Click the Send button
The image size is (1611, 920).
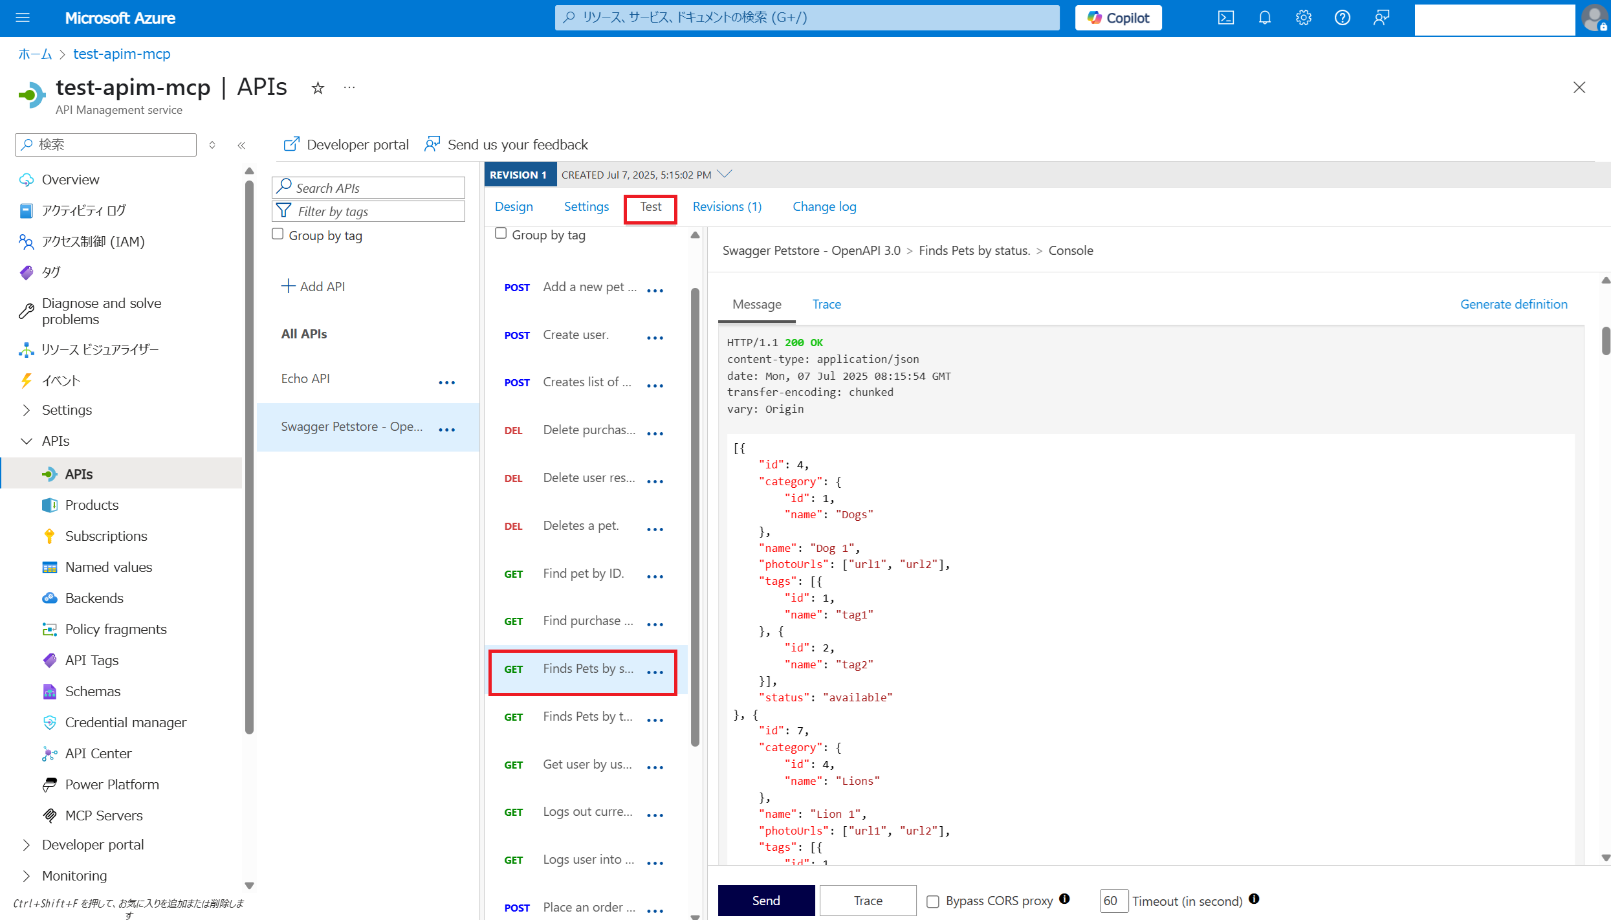pyautogui.click(x=766, y=901)
